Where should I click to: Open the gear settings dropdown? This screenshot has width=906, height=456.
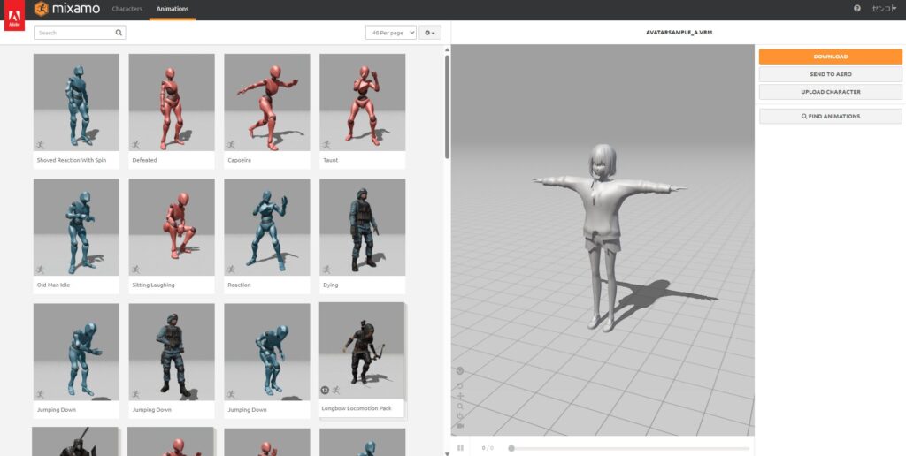(x=430, y=33)
